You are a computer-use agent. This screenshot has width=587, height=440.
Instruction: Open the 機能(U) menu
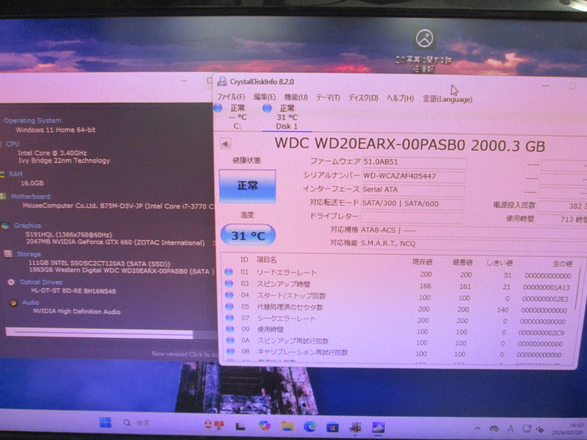pos(296,97)
